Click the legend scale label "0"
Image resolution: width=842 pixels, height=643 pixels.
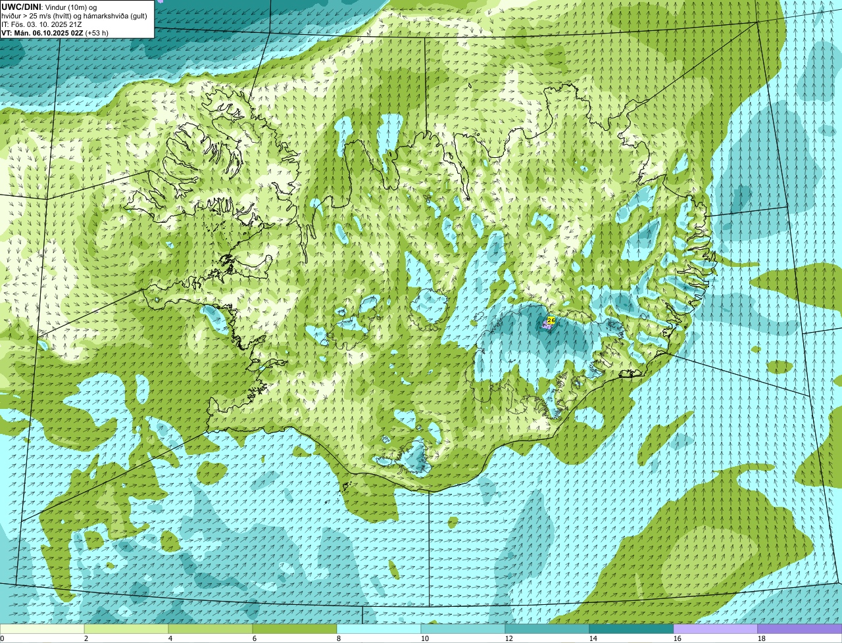click(x=2, y=638)
